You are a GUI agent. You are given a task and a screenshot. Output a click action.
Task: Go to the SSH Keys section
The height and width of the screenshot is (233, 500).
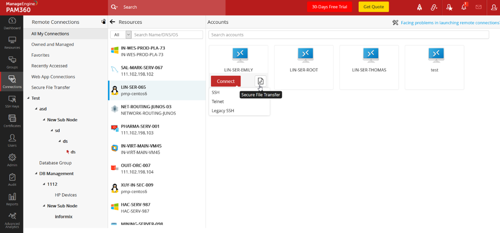(12, 101)
